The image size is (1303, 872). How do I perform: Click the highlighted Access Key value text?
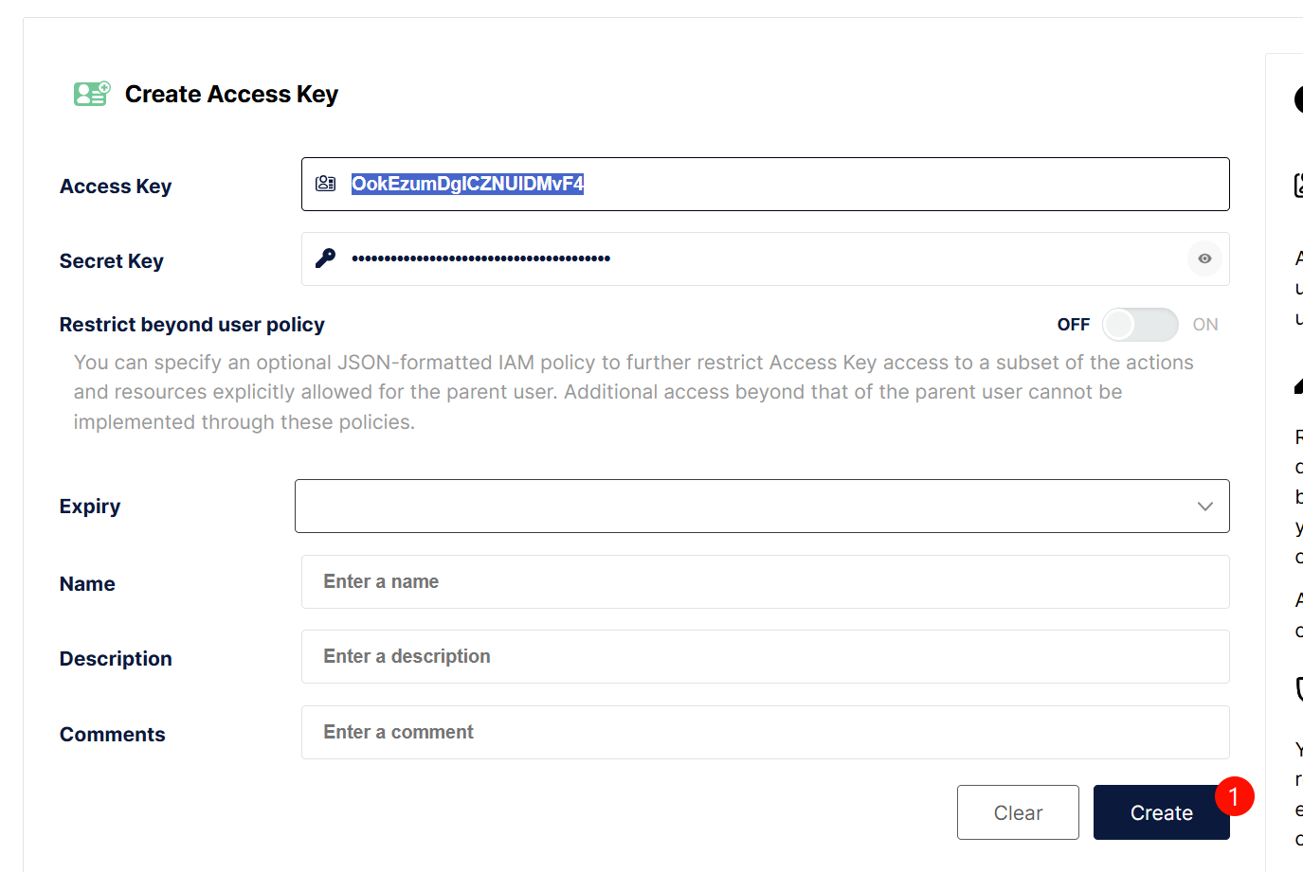coord(467,184)
